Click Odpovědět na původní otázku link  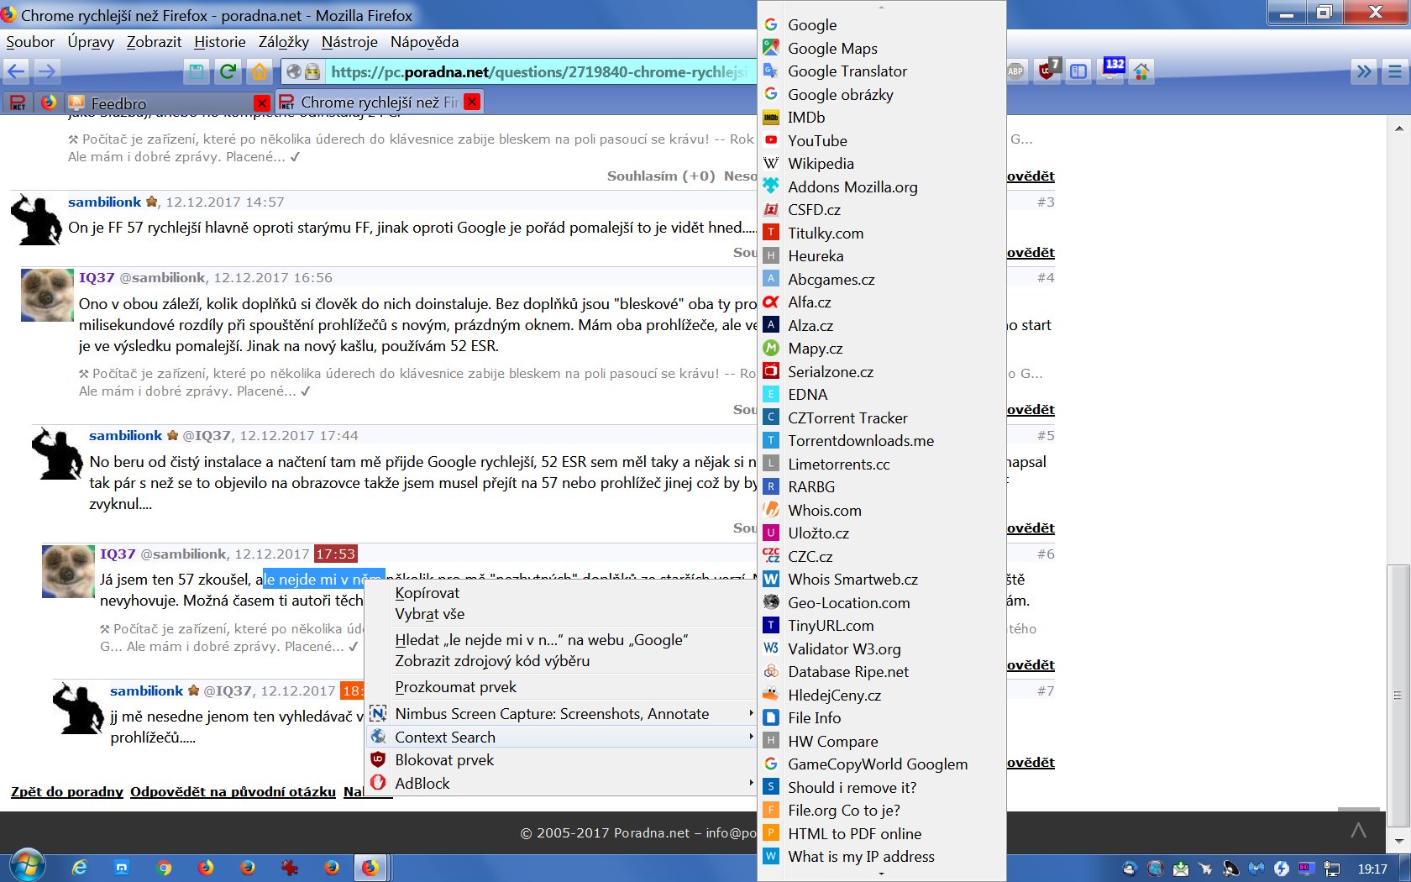(233, 791)
